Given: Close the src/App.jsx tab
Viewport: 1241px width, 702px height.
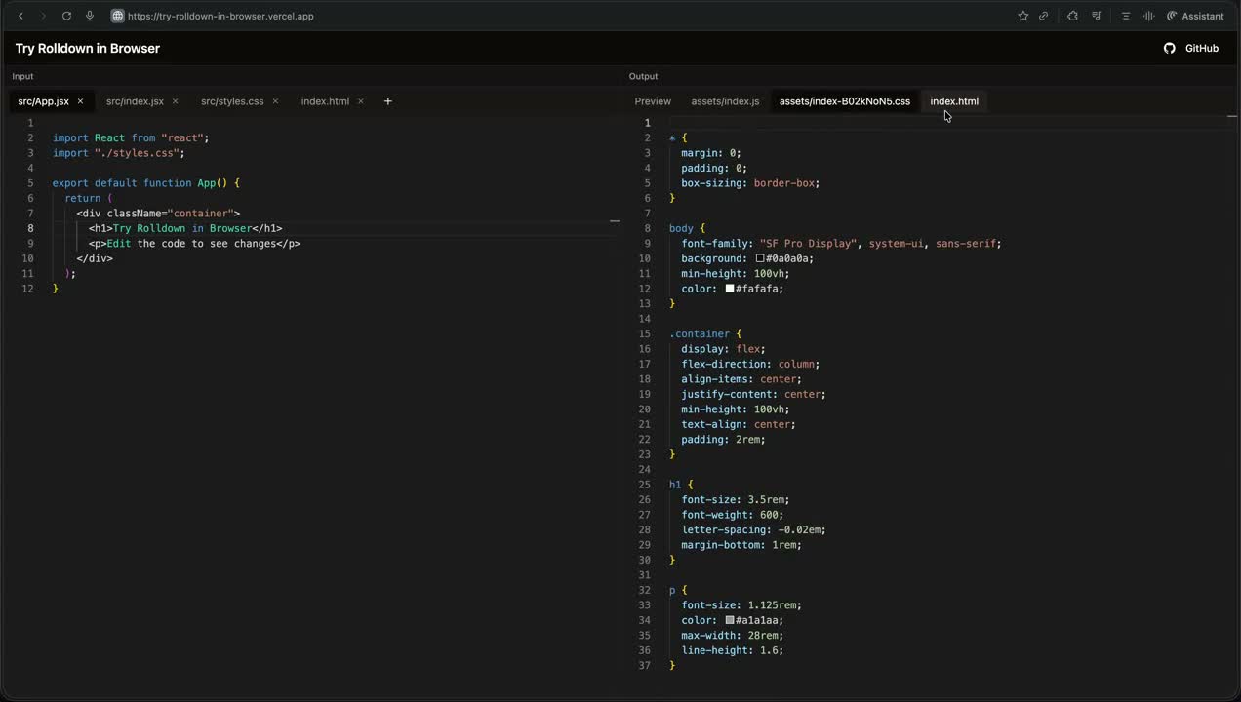Looking at the screenshot, I should click(80, 101).
